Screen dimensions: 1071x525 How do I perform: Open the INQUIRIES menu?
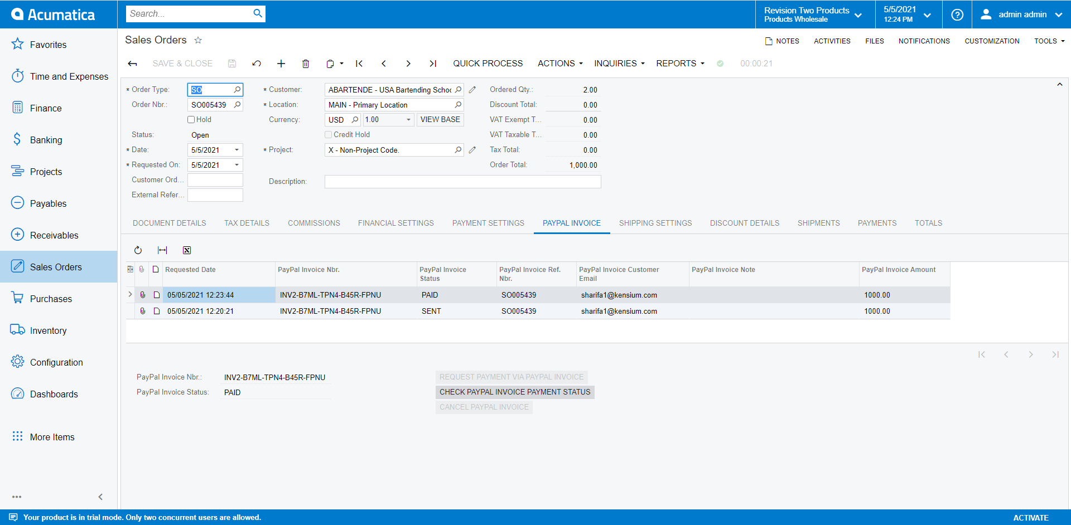point(619,64)
